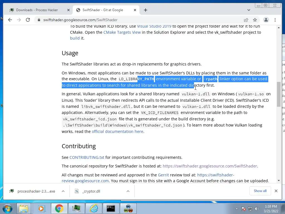Show hidden system tray icons
Image resolution: width=285 pixels, height=214 pixels.
tap(237, 209)
